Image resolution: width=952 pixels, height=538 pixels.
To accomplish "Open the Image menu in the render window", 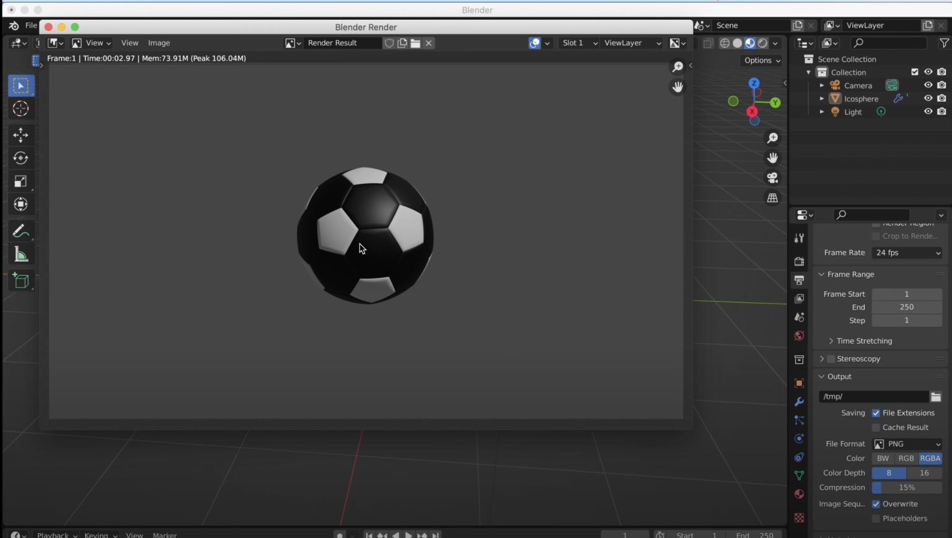I will [x=159, y=43].
